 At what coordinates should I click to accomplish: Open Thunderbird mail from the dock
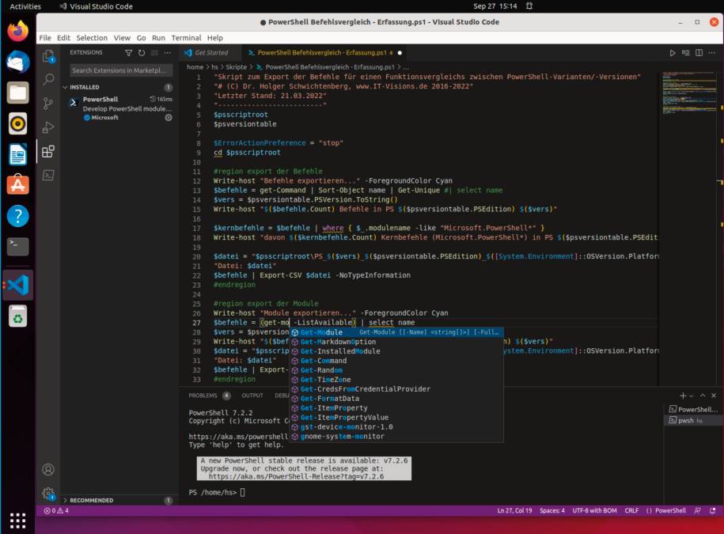pos(18,62)
